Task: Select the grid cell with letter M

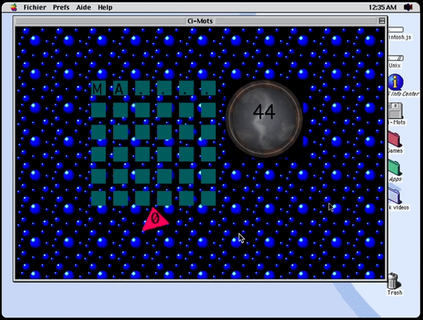Action: (x=99, y=88)
